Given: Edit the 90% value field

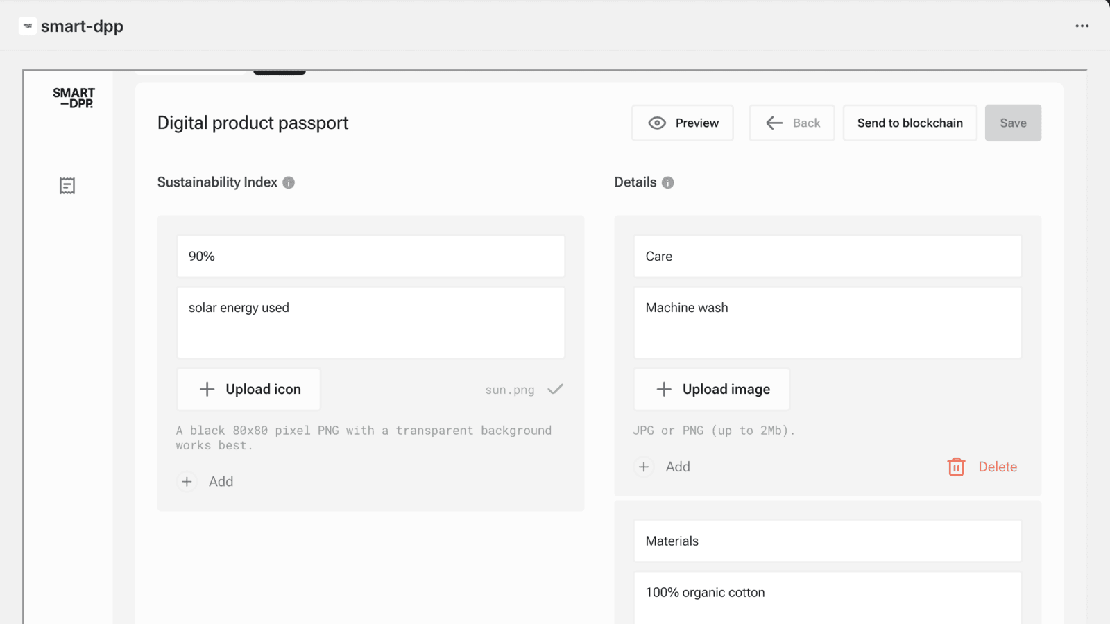Looking at the screenshot, I should [370, 256].
